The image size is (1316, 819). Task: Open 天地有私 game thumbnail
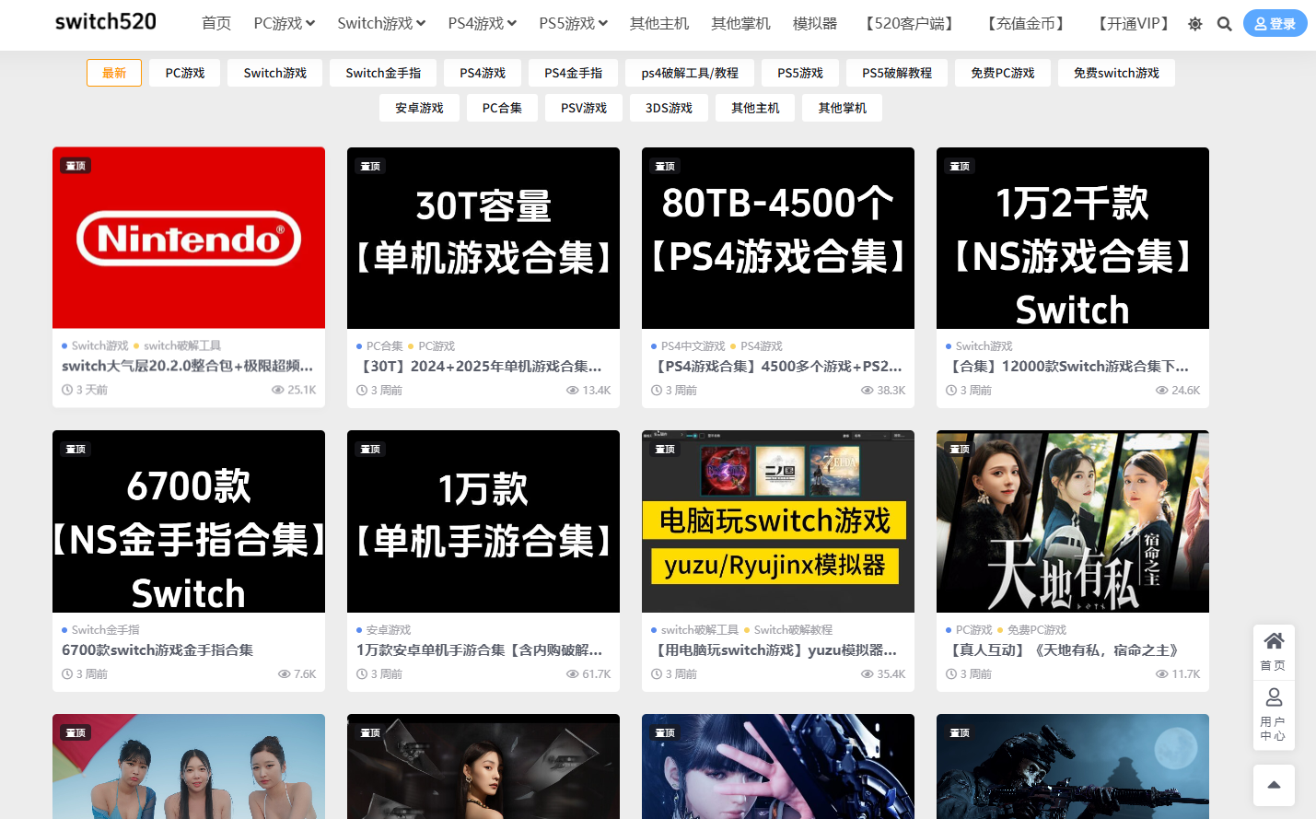point(1073,521)
